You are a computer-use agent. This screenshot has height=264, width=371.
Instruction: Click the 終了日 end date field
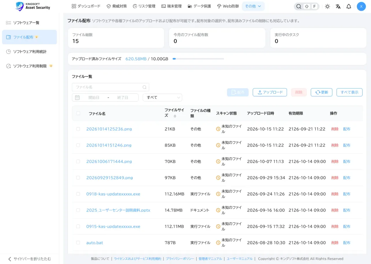click(x=123, y=97)
